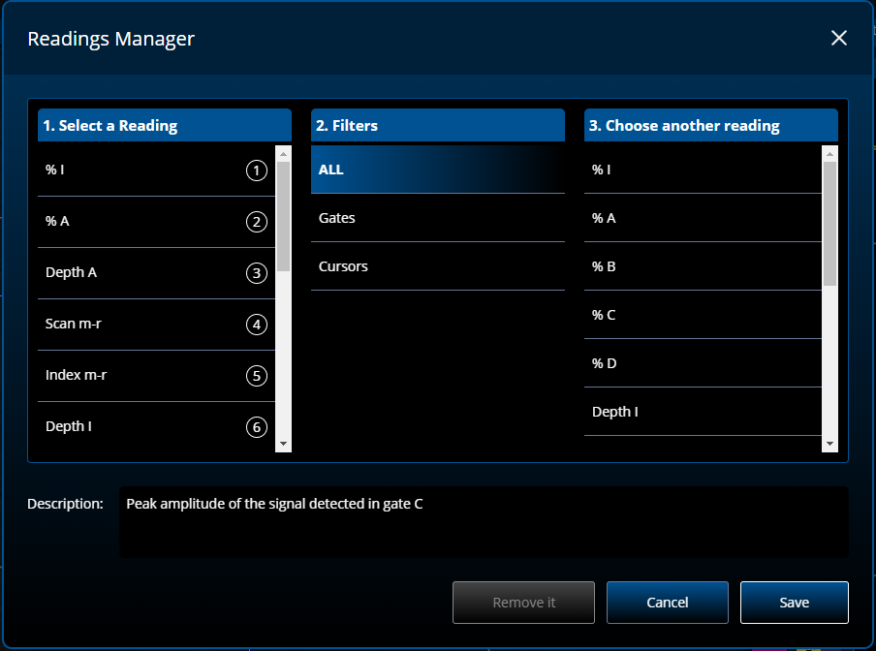Select reading slot 1 '% I'

click(x=155, y=170)
